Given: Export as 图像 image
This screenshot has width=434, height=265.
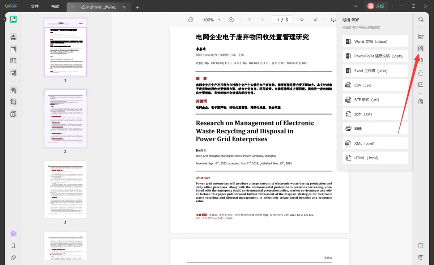Looking at the screenshot, I should [375, 129].
